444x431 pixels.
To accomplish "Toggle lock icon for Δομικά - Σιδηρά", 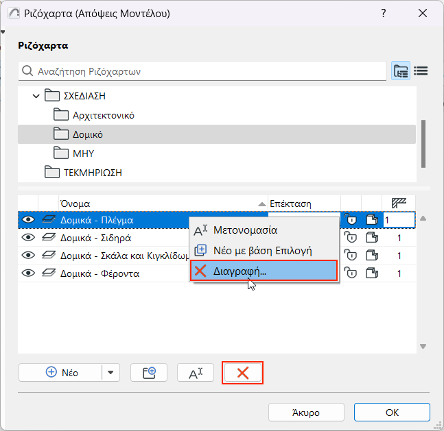I will click(x=351, y=238).
